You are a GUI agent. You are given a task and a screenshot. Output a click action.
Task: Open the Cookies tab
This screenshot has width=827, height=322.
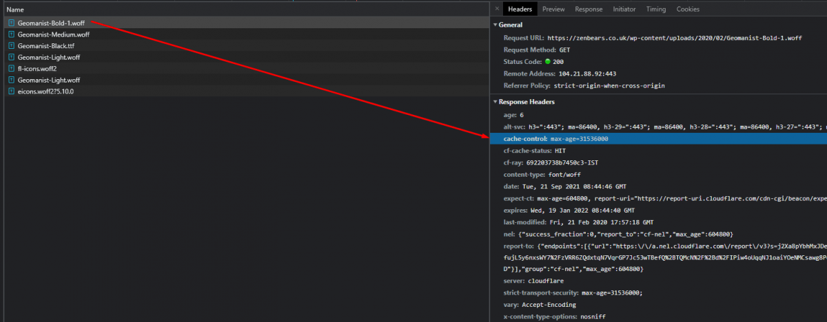click(688, 9)
